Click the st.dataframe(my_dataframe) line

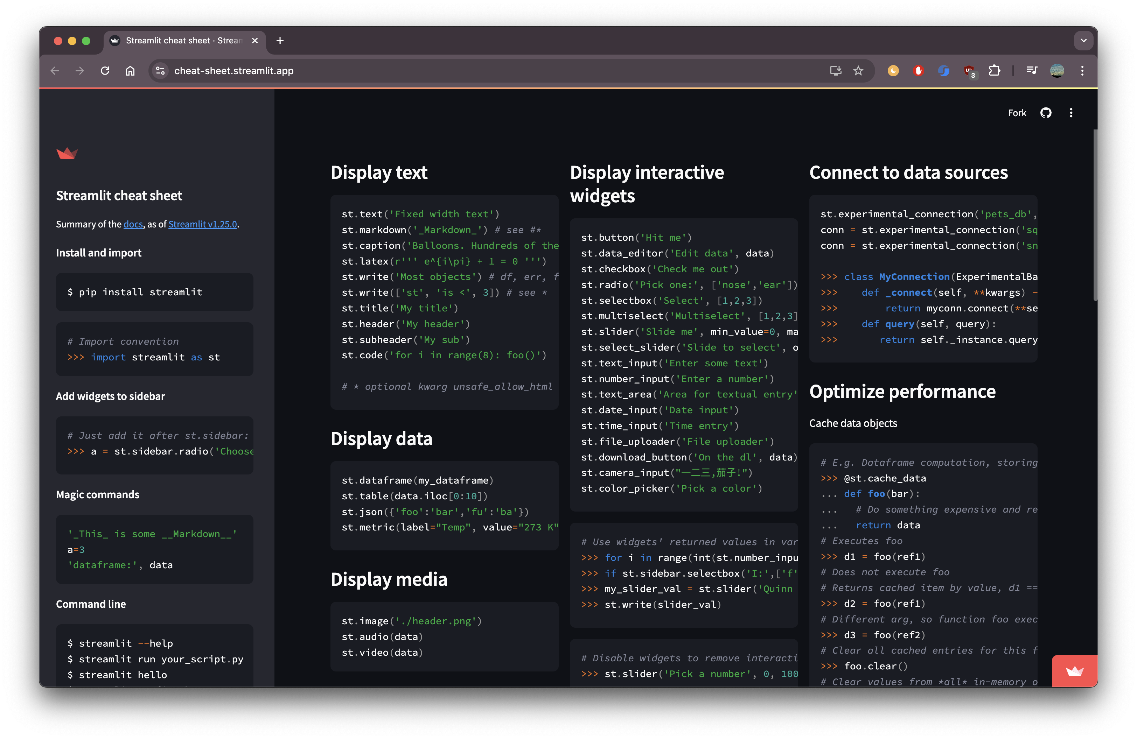[x=418, y=480]
